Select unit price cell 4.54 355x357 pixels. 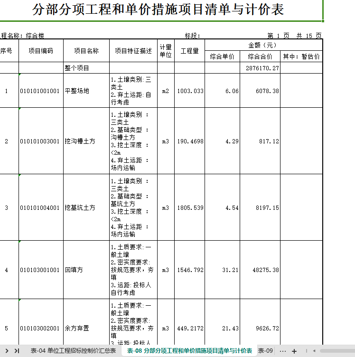click(222, 207)
